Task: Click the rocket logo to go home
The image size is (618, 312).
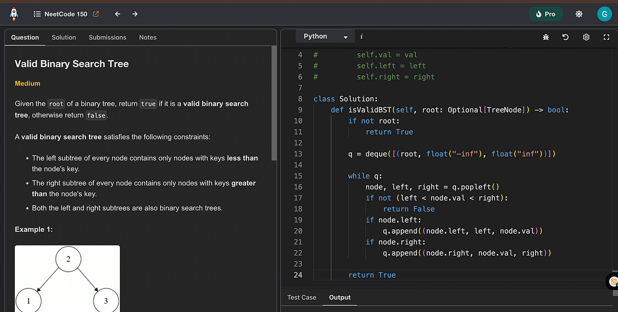Action: pos(14,14)
